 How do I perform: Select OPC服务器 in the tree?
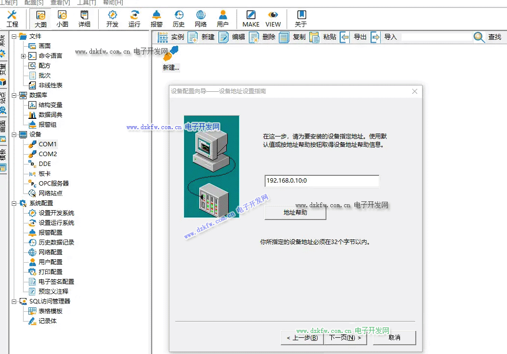point(53,183)
